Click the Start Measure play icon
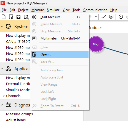The image size is (128, 121). click(34, 17)
